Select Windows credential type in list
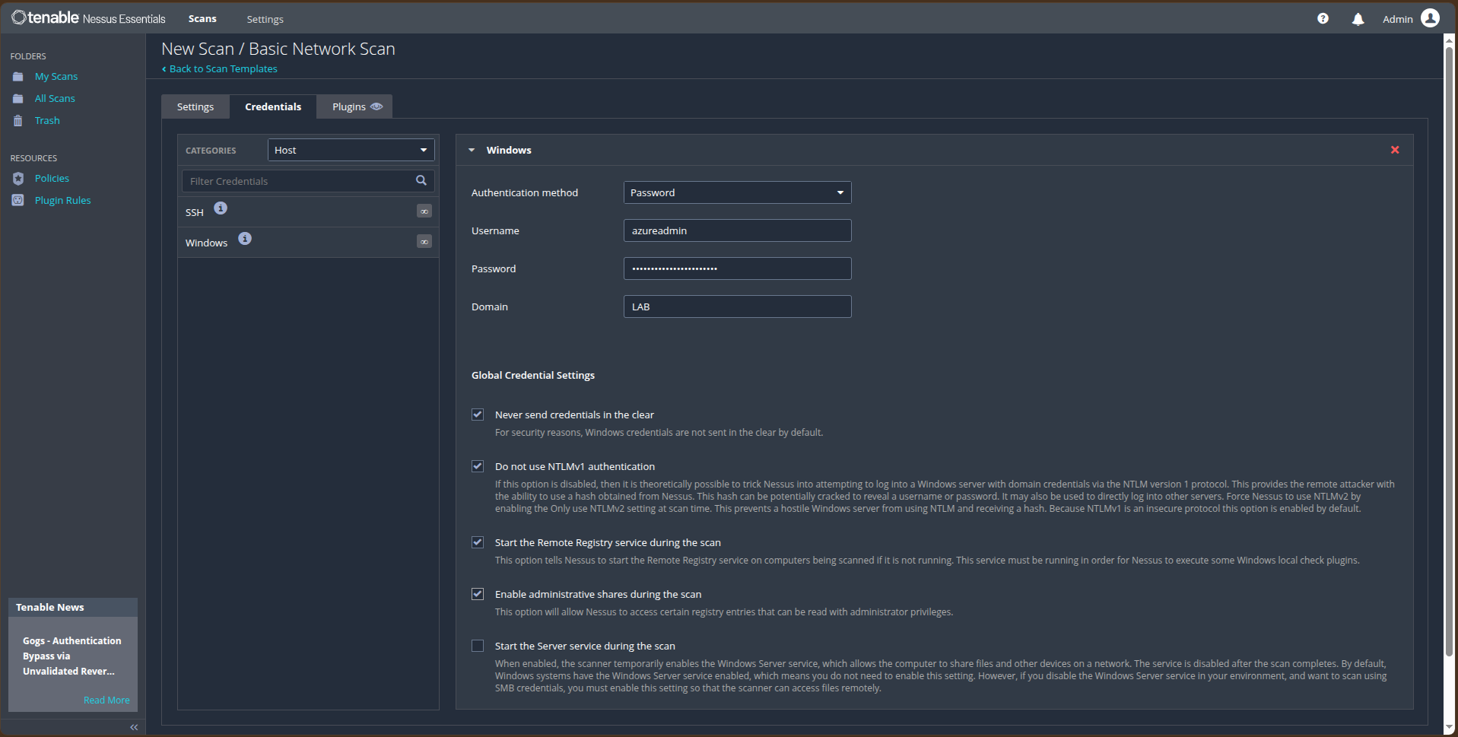Screen dimensions: 1458x737 point(308,243)
